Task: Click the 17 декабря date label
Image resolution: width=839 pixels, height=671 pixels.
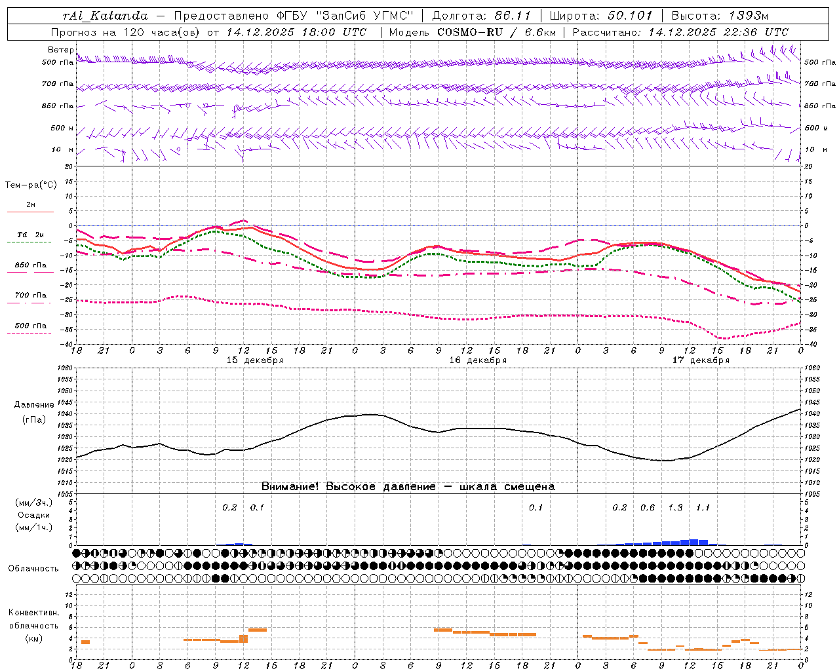Action: [701, 360]
